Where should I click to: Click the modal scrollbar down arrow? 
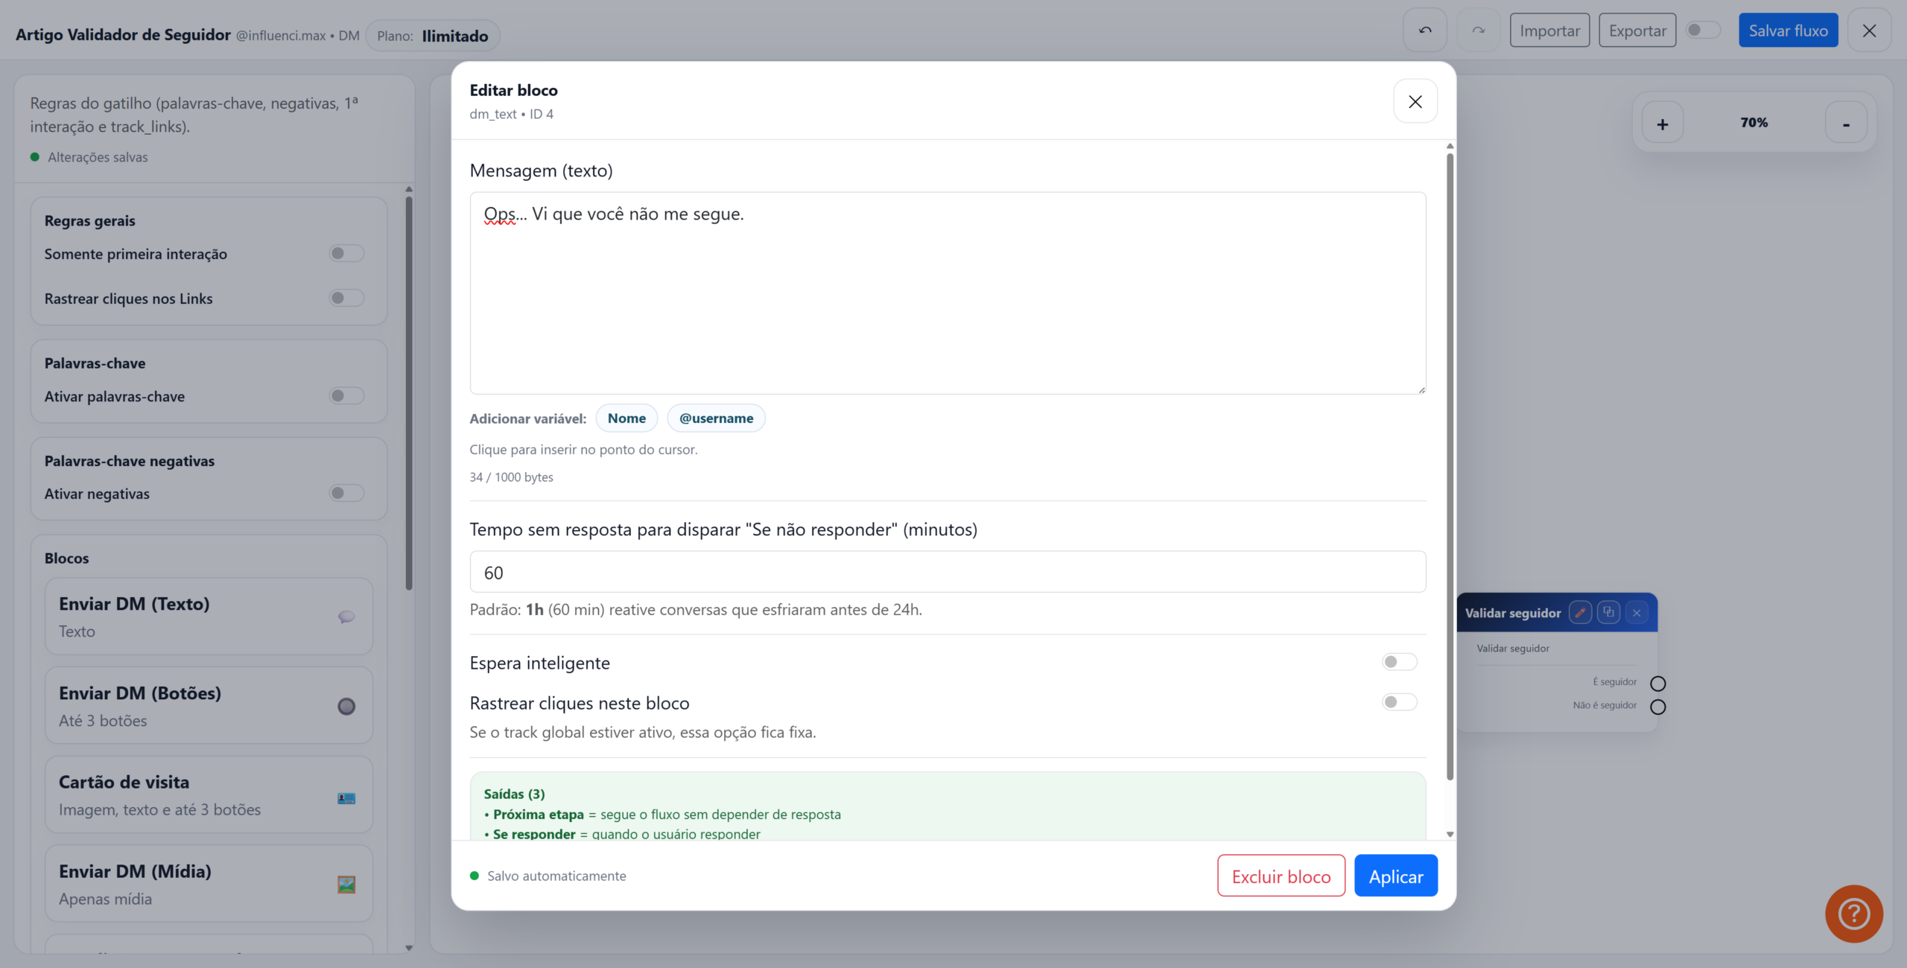click(x=1450, y=834)
